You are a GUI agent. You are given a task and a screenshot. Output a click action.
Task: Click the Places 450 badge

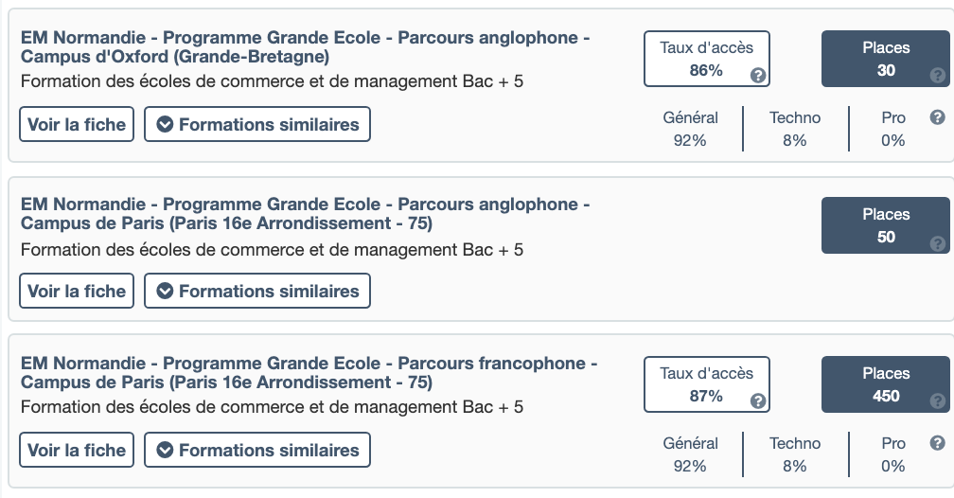pyautogui.click(x=885, y=384)
